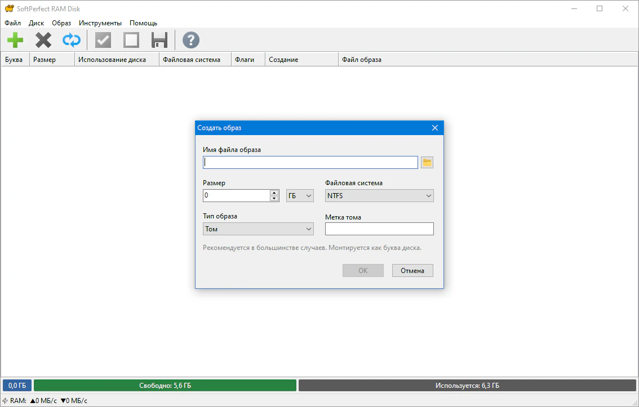
Task: Click the green plus add disk icon
Action: tap(15, 40)
